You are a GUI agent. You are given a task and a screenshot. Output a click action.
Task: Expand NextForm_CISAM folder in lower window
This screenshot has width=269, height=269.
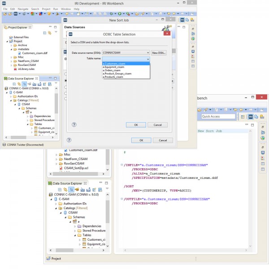[56, 159]
